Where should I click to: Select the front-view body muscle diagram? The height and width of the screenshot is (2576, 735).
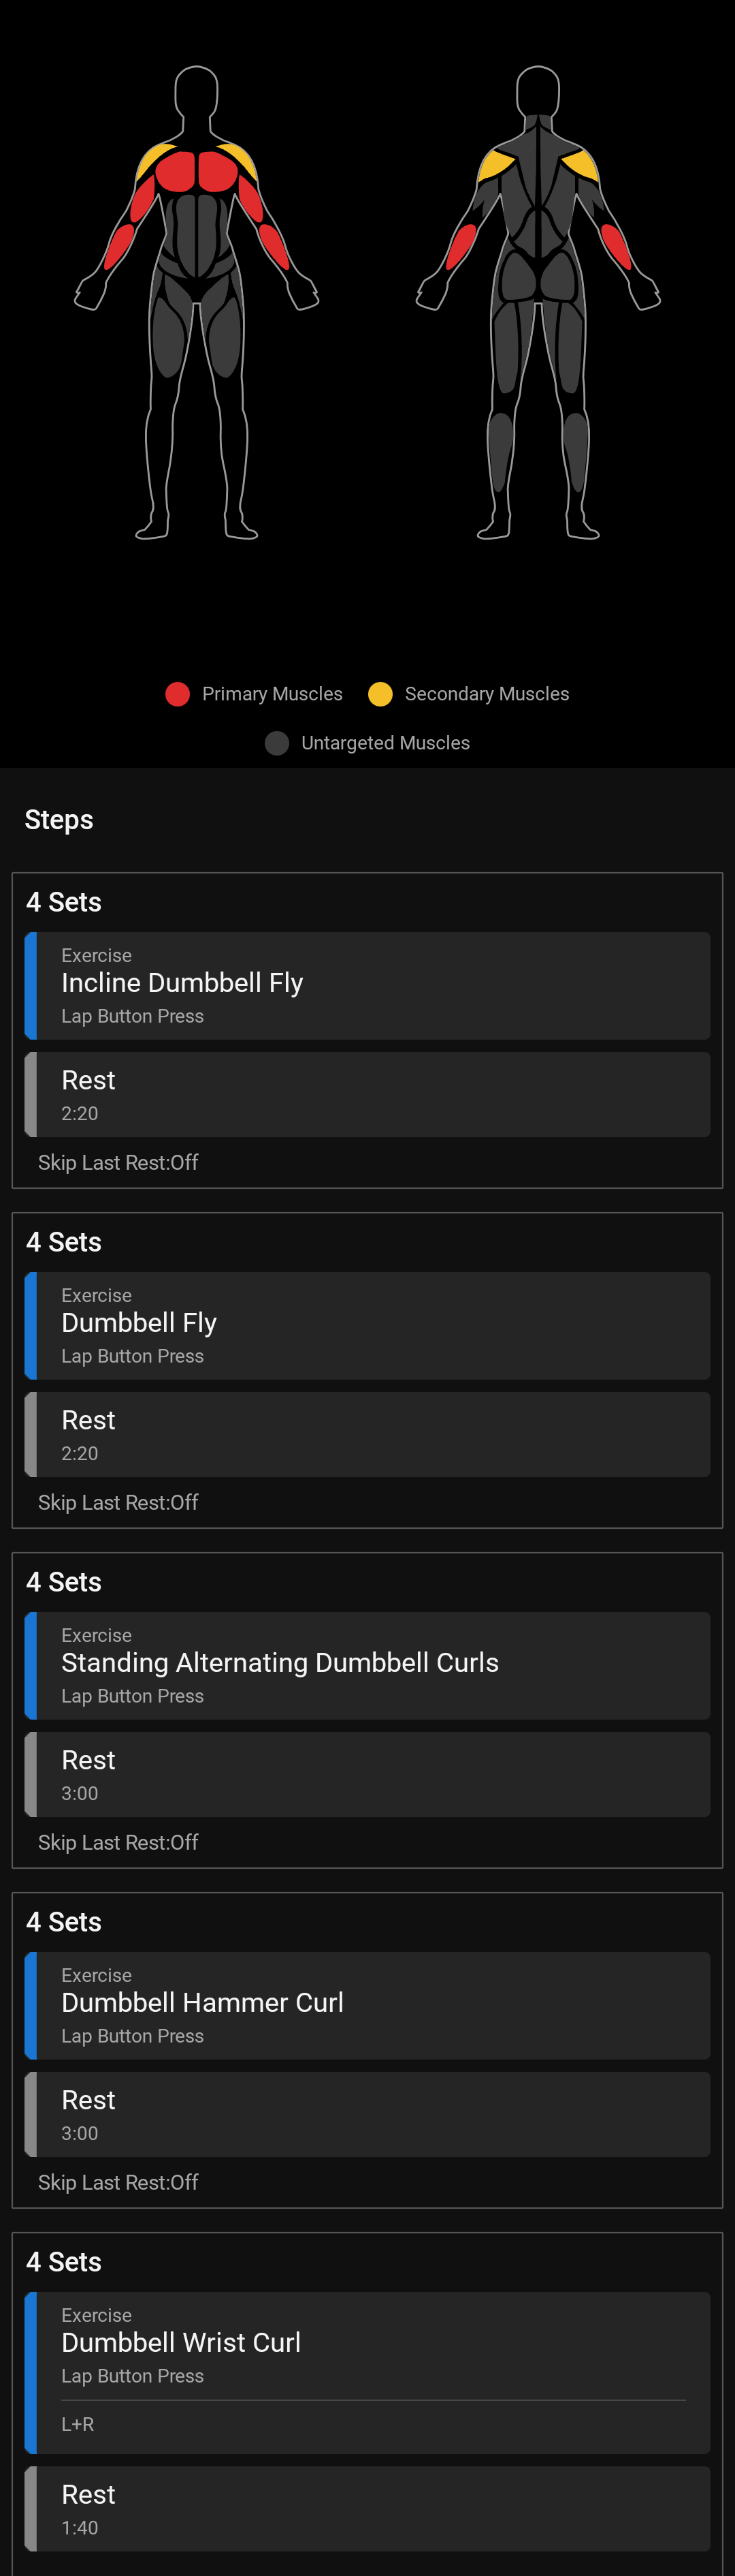[197, 303]
